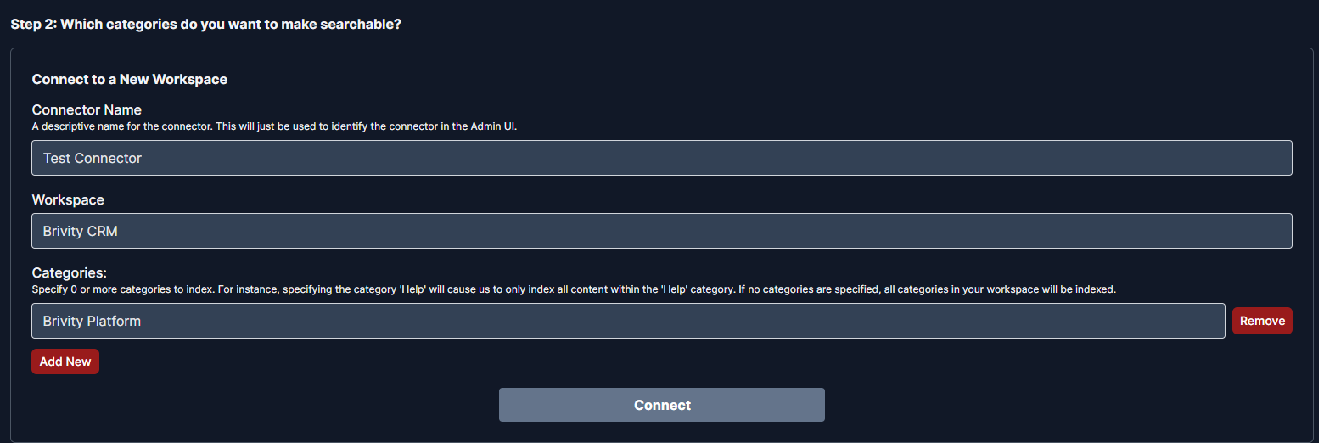Click the 'Connector Name' field label
1324x443 pixels.
point(87,109)
